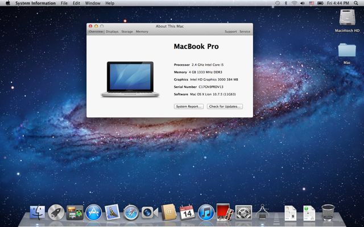364x227 pixels.
Task: Open the US flag input menu
Action: 311,3
